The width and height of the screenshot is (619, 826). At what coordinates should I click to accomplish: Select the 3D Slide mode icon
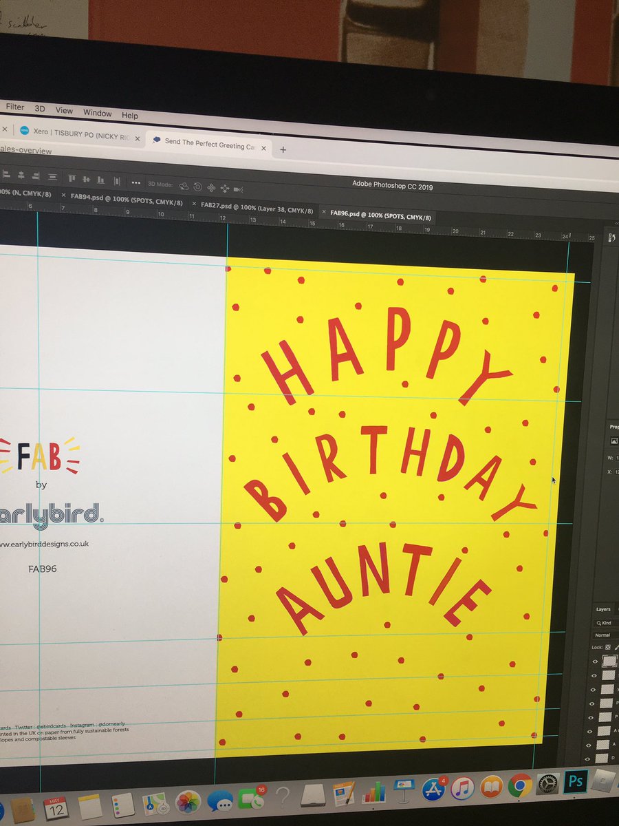pyautogui.click(x=225, y=188)
